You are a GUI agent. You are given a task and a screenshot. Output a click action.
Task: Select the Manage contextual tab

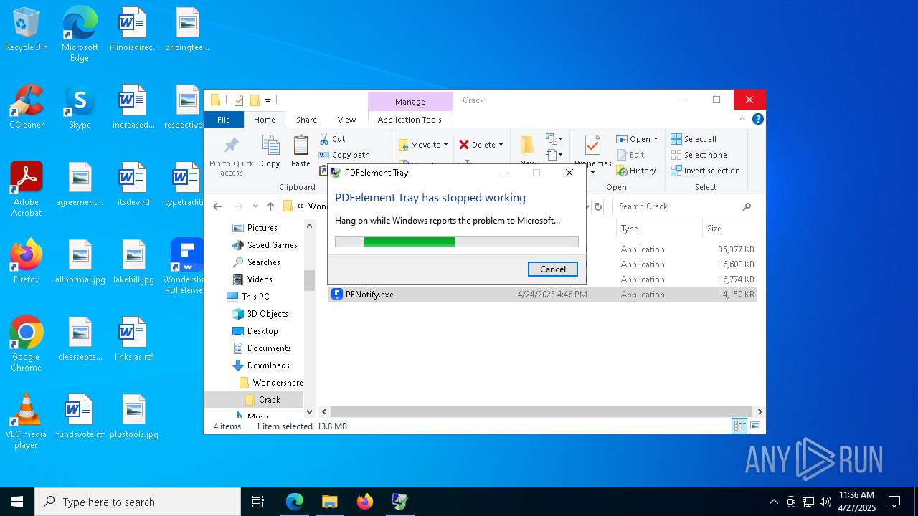(x=410, y=101)
